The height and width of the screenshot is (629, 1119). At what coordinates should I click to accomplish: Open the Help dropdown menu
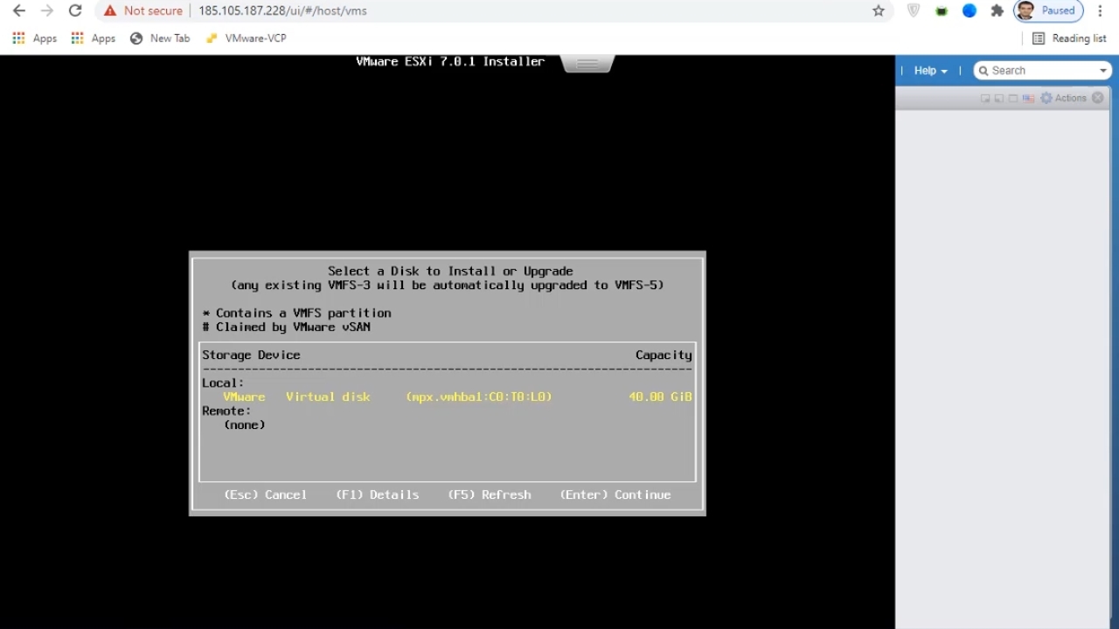[x=930, y=71]
